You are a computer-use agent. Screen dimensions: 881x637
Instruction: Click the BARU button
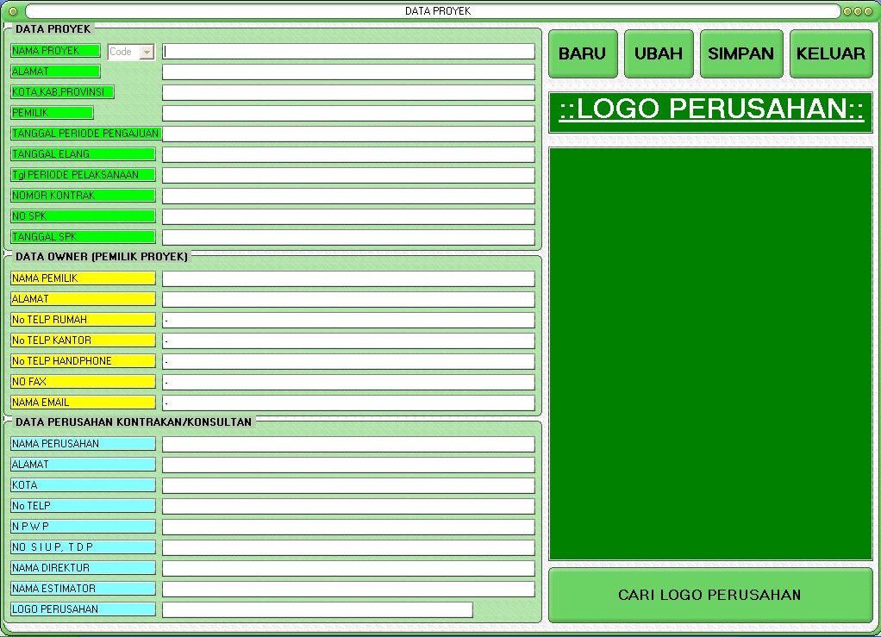point(583,54)
